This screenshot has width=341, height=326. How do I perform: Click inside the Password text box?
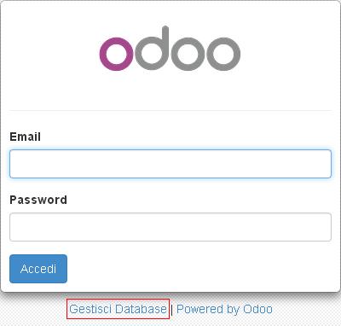tap(170, 227)
